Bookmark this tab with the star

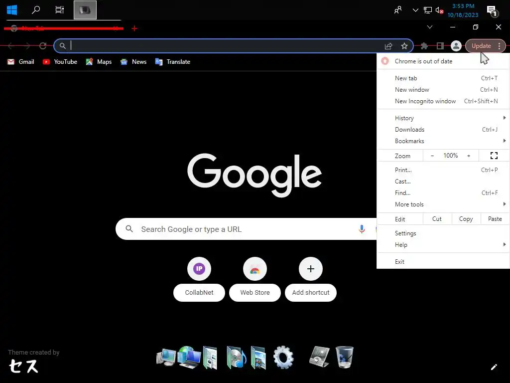click(x=404, y=46)
